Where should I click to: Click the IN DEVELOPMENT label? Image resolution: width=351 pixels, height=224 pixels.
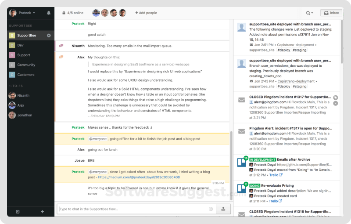click(262, 160)
